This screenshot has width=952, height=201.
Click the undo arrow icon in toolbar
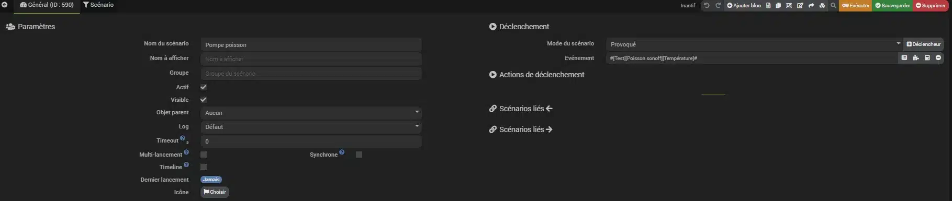coord(707,6)
